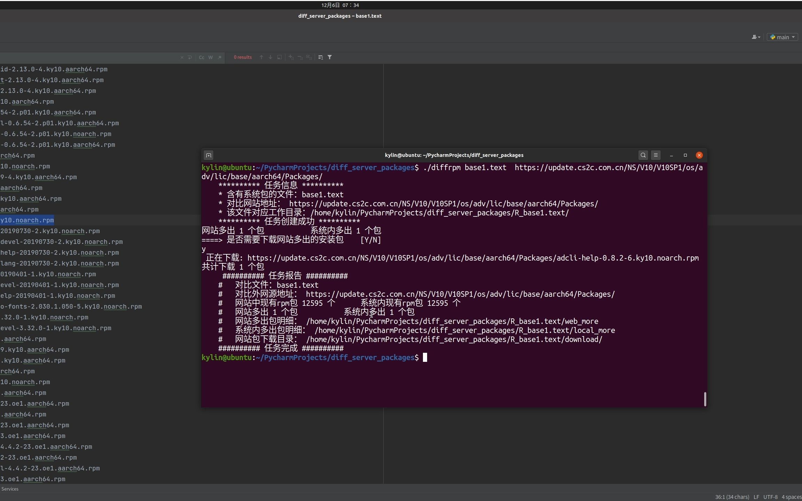This screenshot has height=501, width=802.
Task: Click line devel-20190730-2.ky10.noarch.rpm
Action: coord(61,242)
